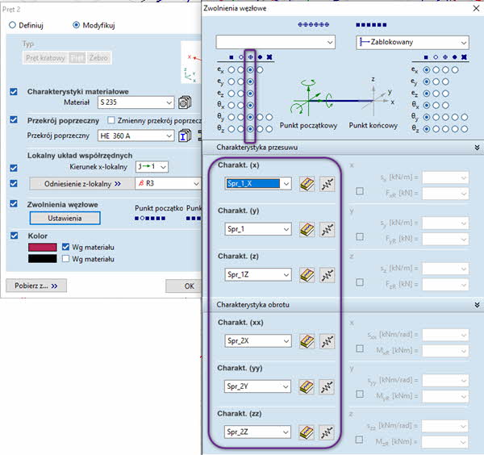
Task: Open library icon next to Charakt. (x)
Action: (x=307, y=184)
